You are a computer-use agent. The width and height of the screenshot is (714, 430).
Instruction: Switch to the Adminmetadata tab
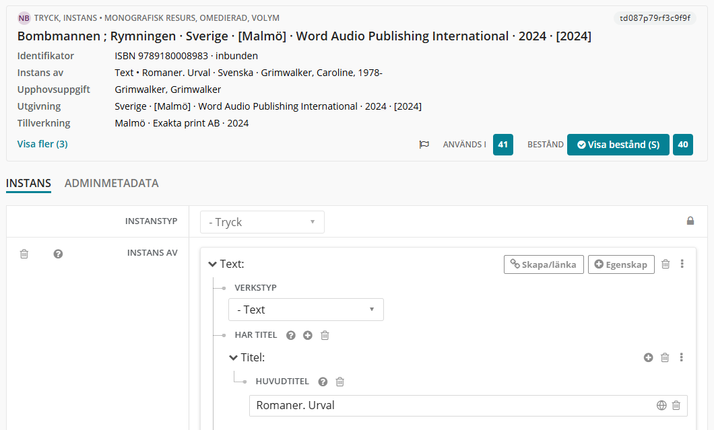click(112, 184)
